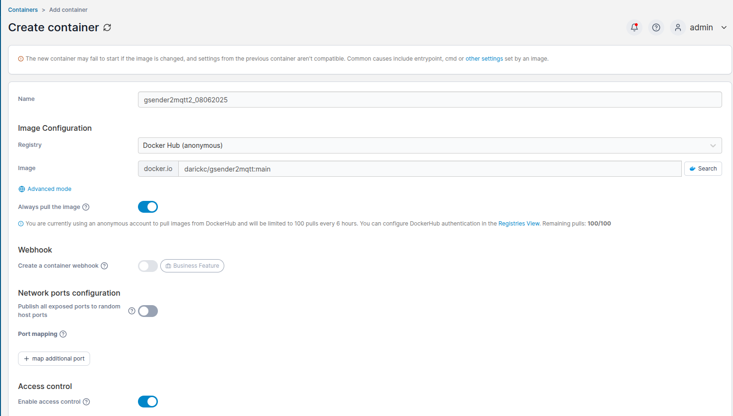Click the container Name input field
Viewport: 733px width, 416px height.
tap(430, 100)
